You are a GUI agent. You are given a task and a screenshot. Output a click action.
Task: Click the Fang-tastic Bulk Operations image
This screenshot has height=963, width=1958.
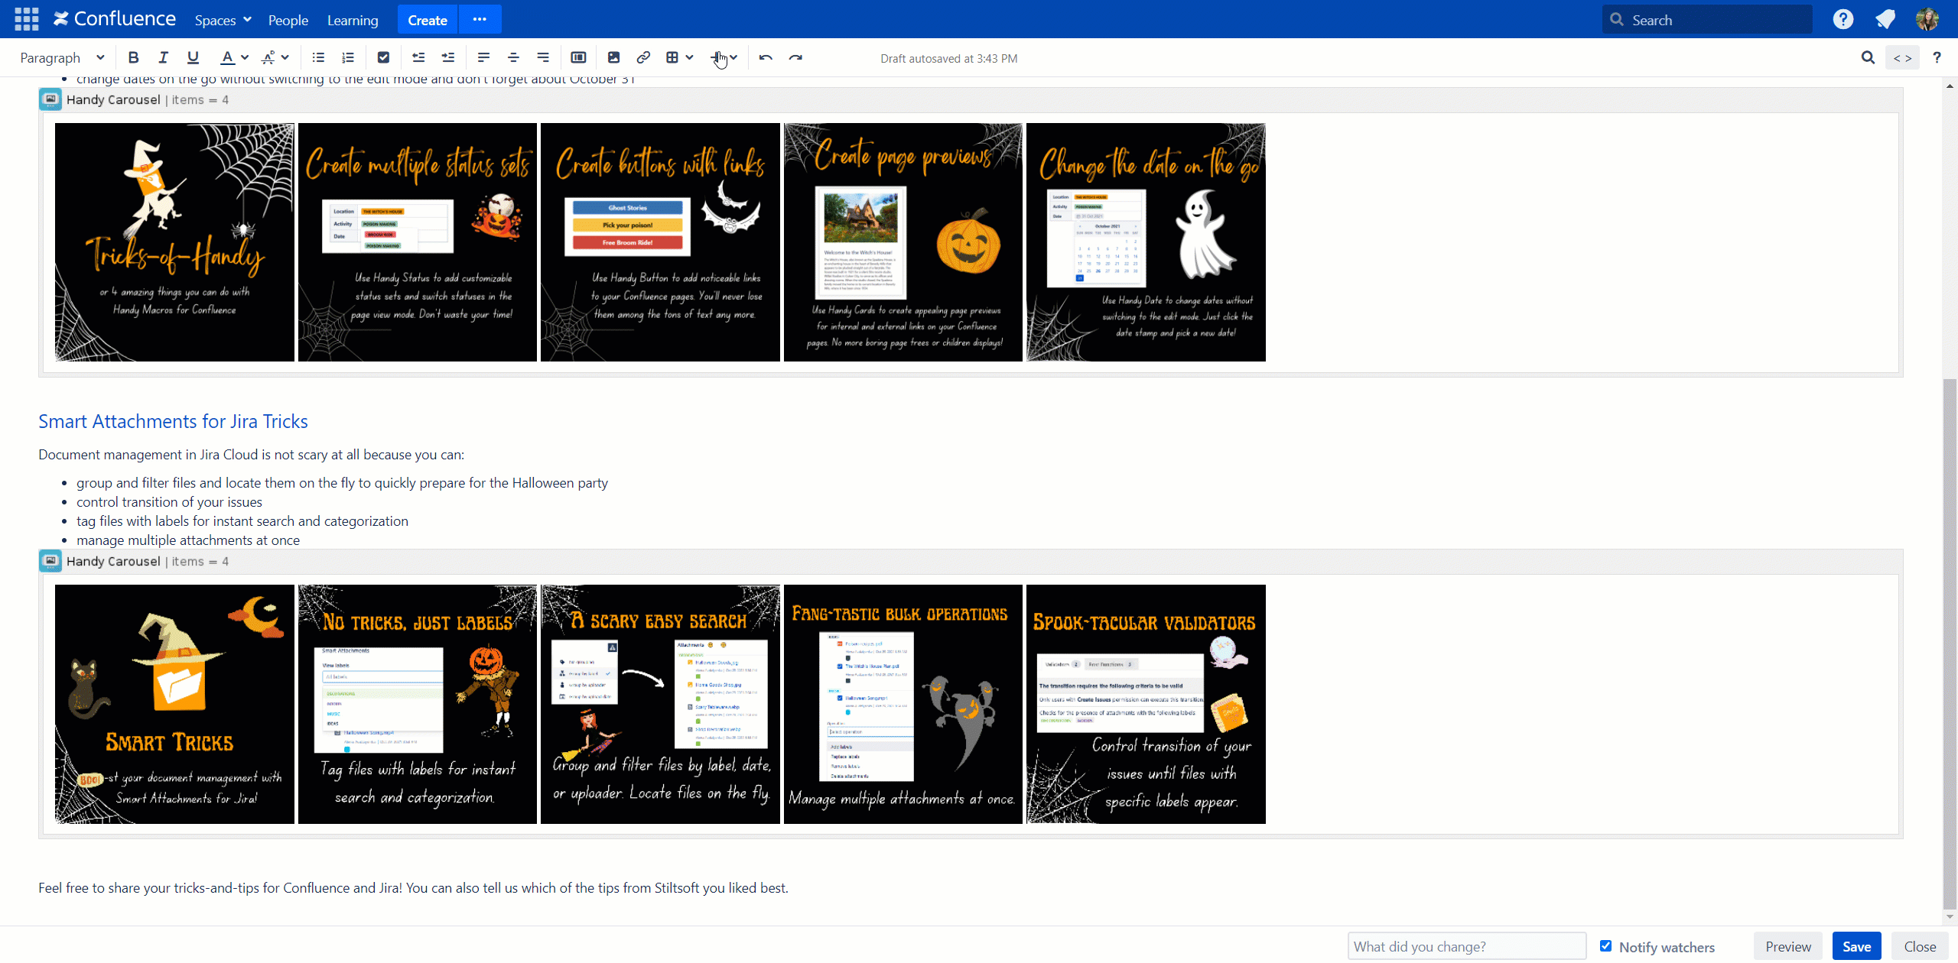pyautogui.click(x=903, y=704)
